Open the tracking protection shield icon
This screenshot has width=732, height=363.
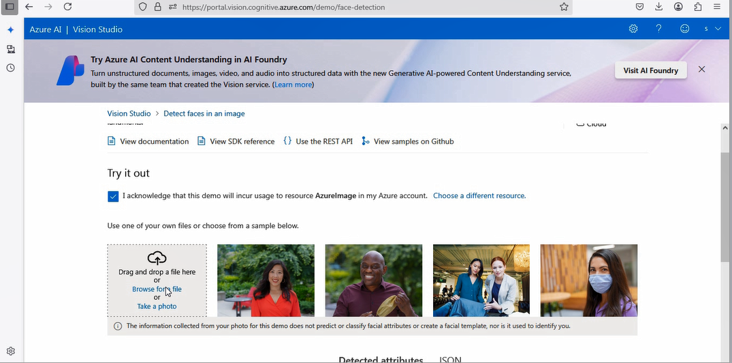143,7
